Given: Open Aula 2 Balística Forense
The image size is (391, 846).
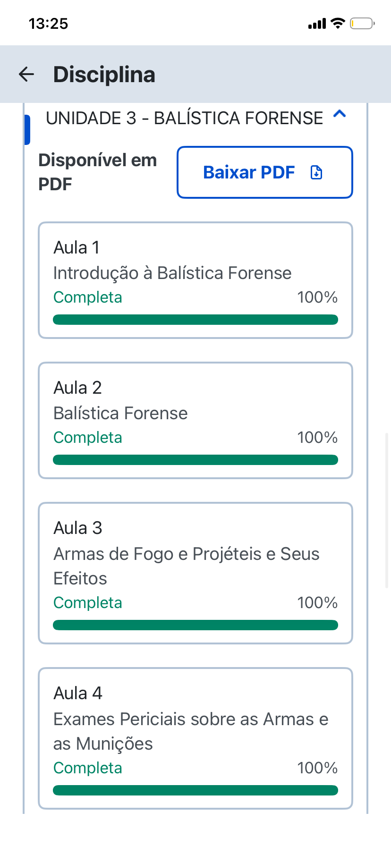Looking at the screenshot, I should [x=195, y=421].
